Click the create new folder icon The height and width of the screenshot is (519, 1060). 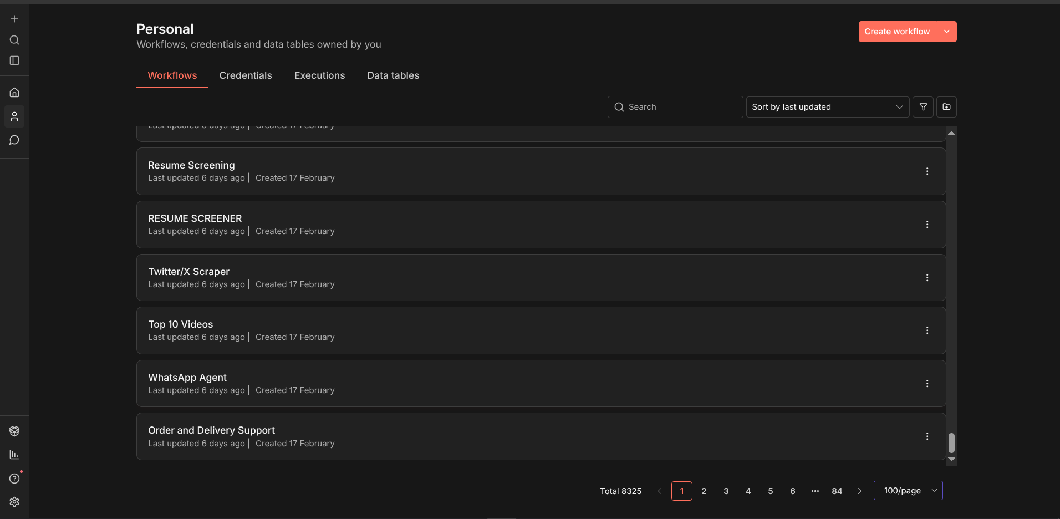947,107
